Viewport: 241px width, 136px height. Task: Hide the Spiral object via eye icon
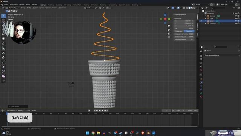[236, 21]
